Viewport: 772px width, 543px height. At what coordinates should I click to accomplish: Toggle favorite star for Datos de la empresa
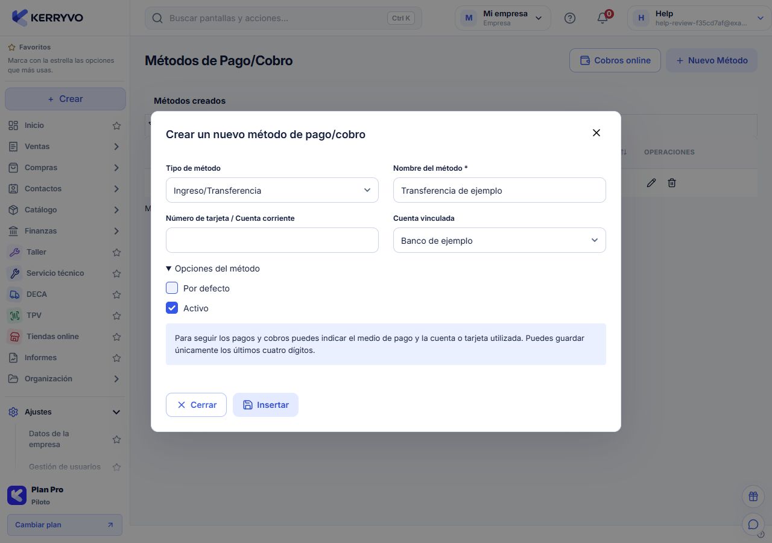click(117, 439)
